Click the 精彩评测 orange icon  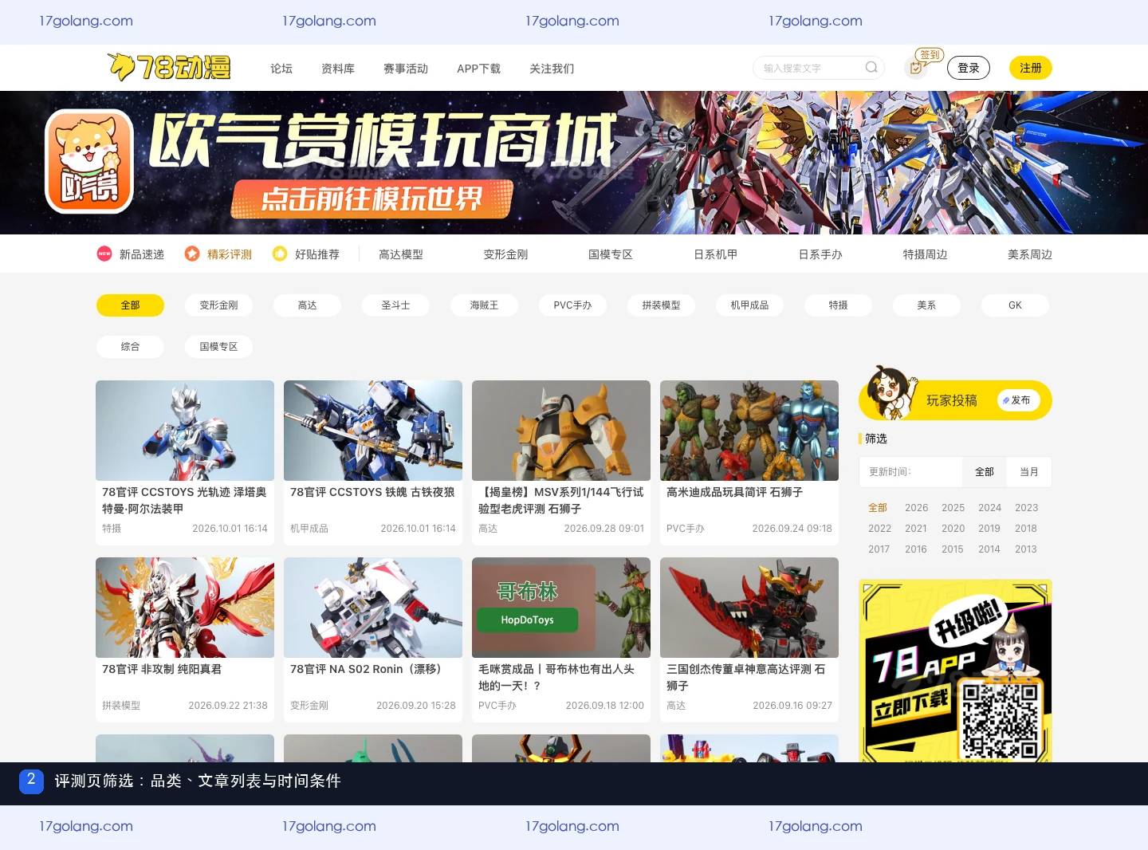[192, 254]
